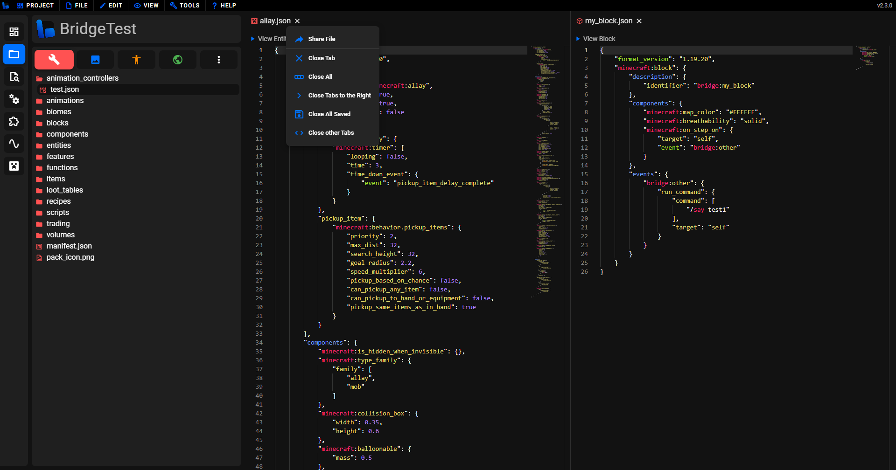Expand the biomes folder
Image resolution: width=896 pixels, height=470 pixels.
[x=59, y=112]
